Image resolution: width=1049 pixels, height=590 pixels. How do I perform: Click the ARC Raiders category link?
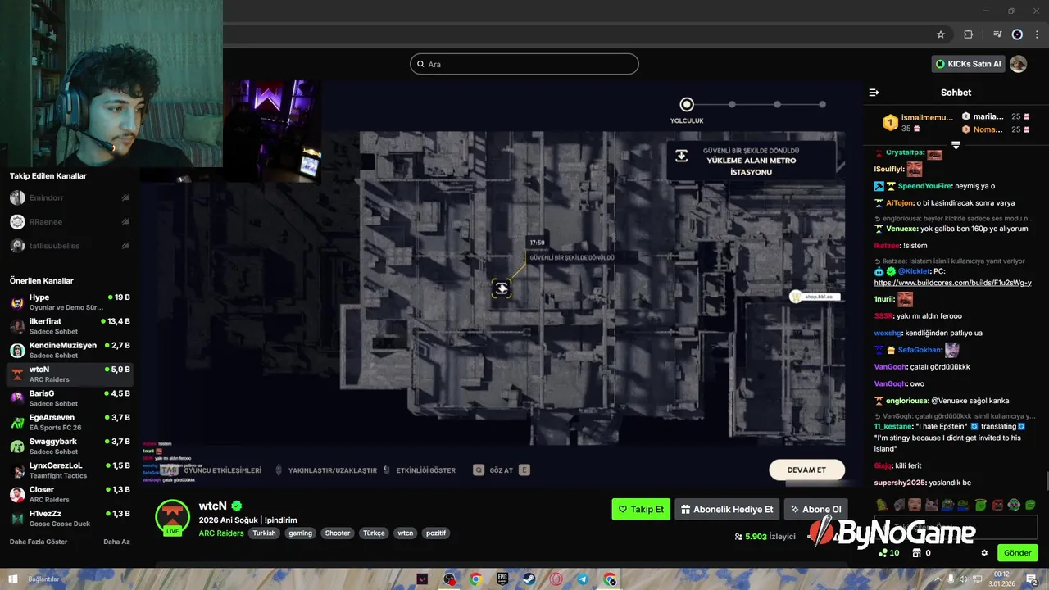tap(221, 533)
